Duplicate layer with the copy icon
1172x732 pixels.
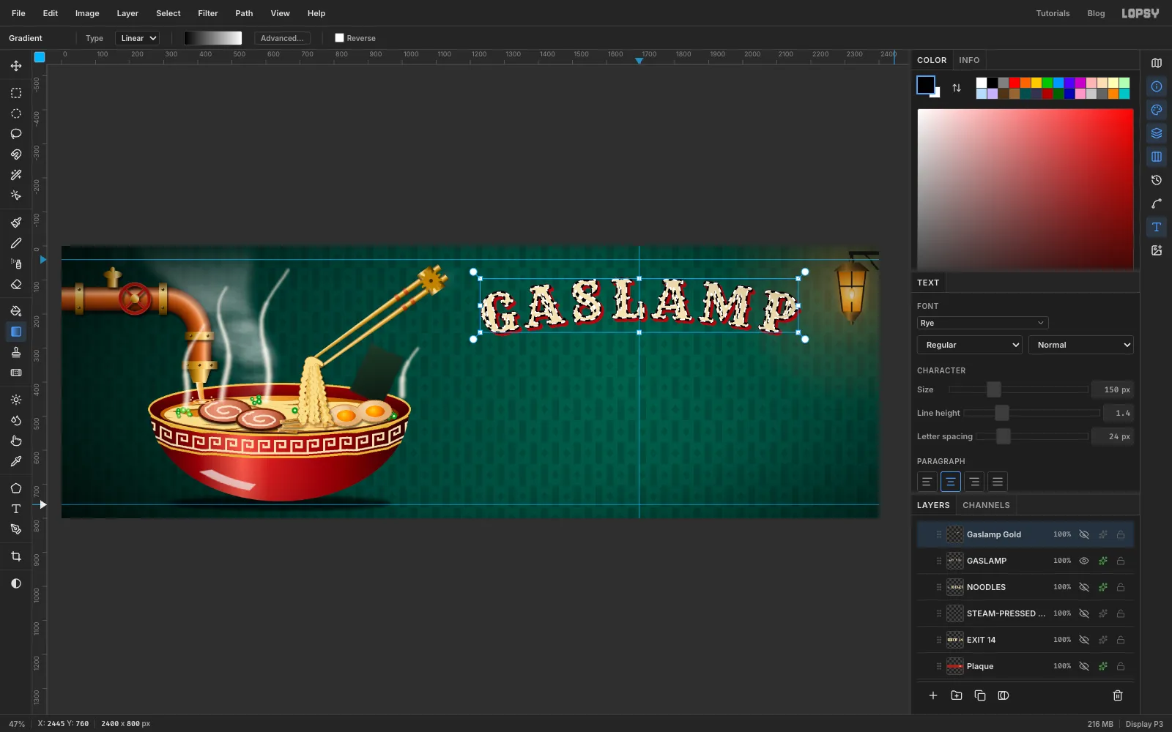(980, 695)
